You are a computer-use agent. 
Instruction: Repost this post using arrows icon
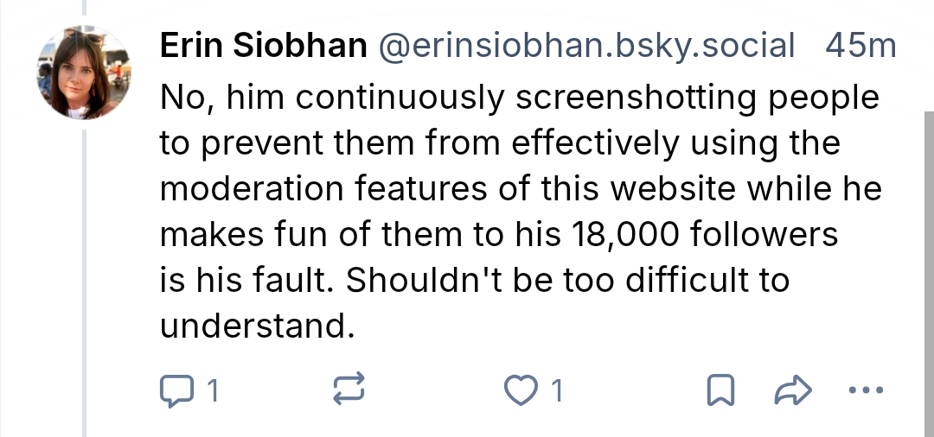pyautogui.click(x=350, y=392)
